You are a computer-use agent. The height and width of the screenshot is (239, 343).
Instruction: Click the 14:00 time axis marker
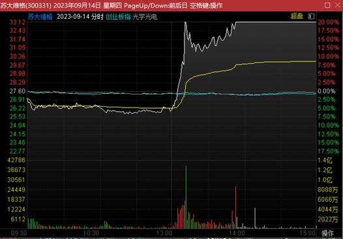(237, 233)
